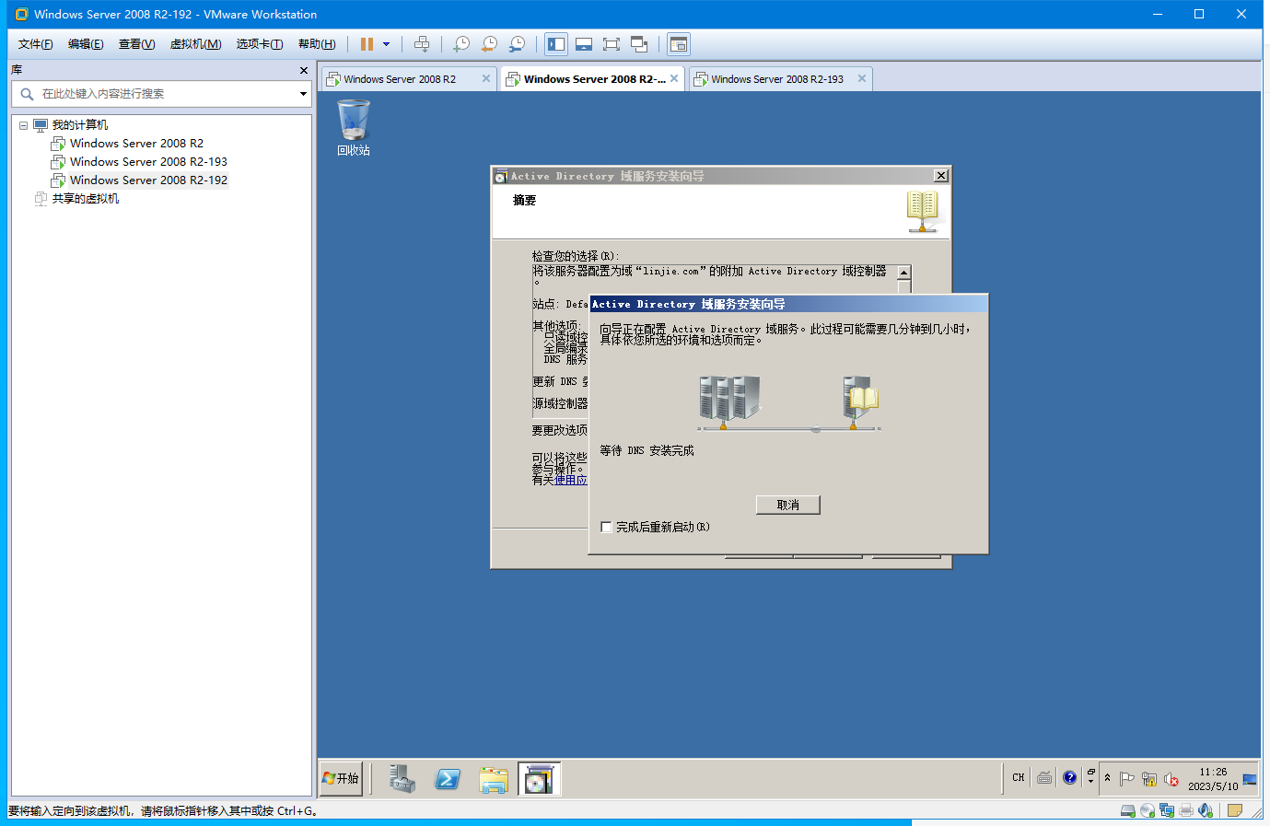Click the hard disk status bar icon

[x=1128, y=810]
